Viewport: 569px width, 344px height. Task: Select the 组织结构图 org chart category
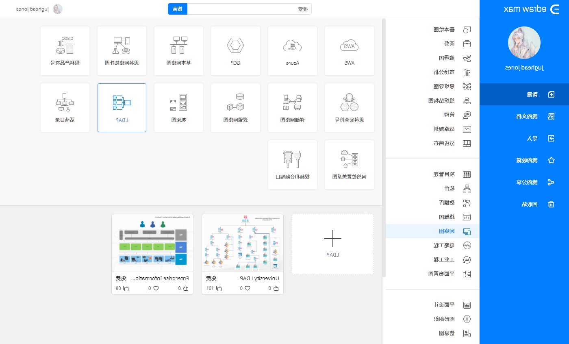point(432,100)
